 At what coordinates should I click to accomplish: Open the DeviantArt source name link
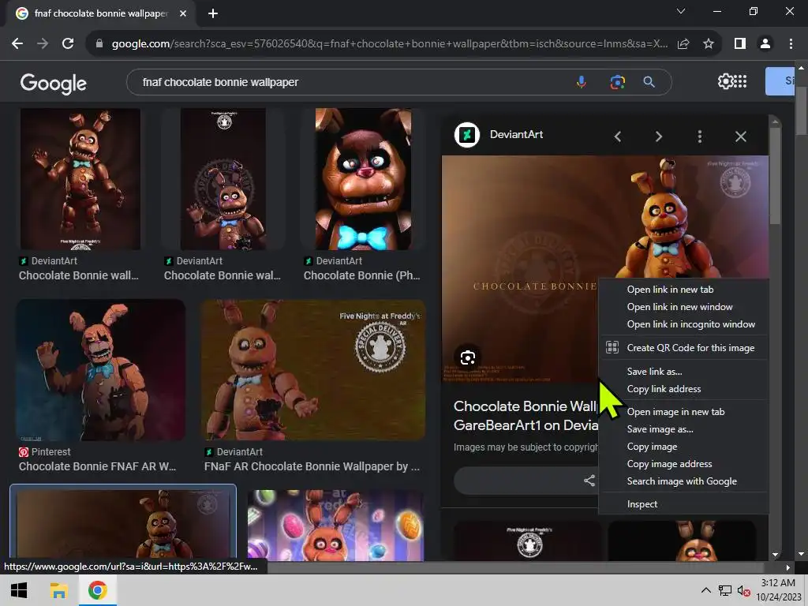pos(516,134)
